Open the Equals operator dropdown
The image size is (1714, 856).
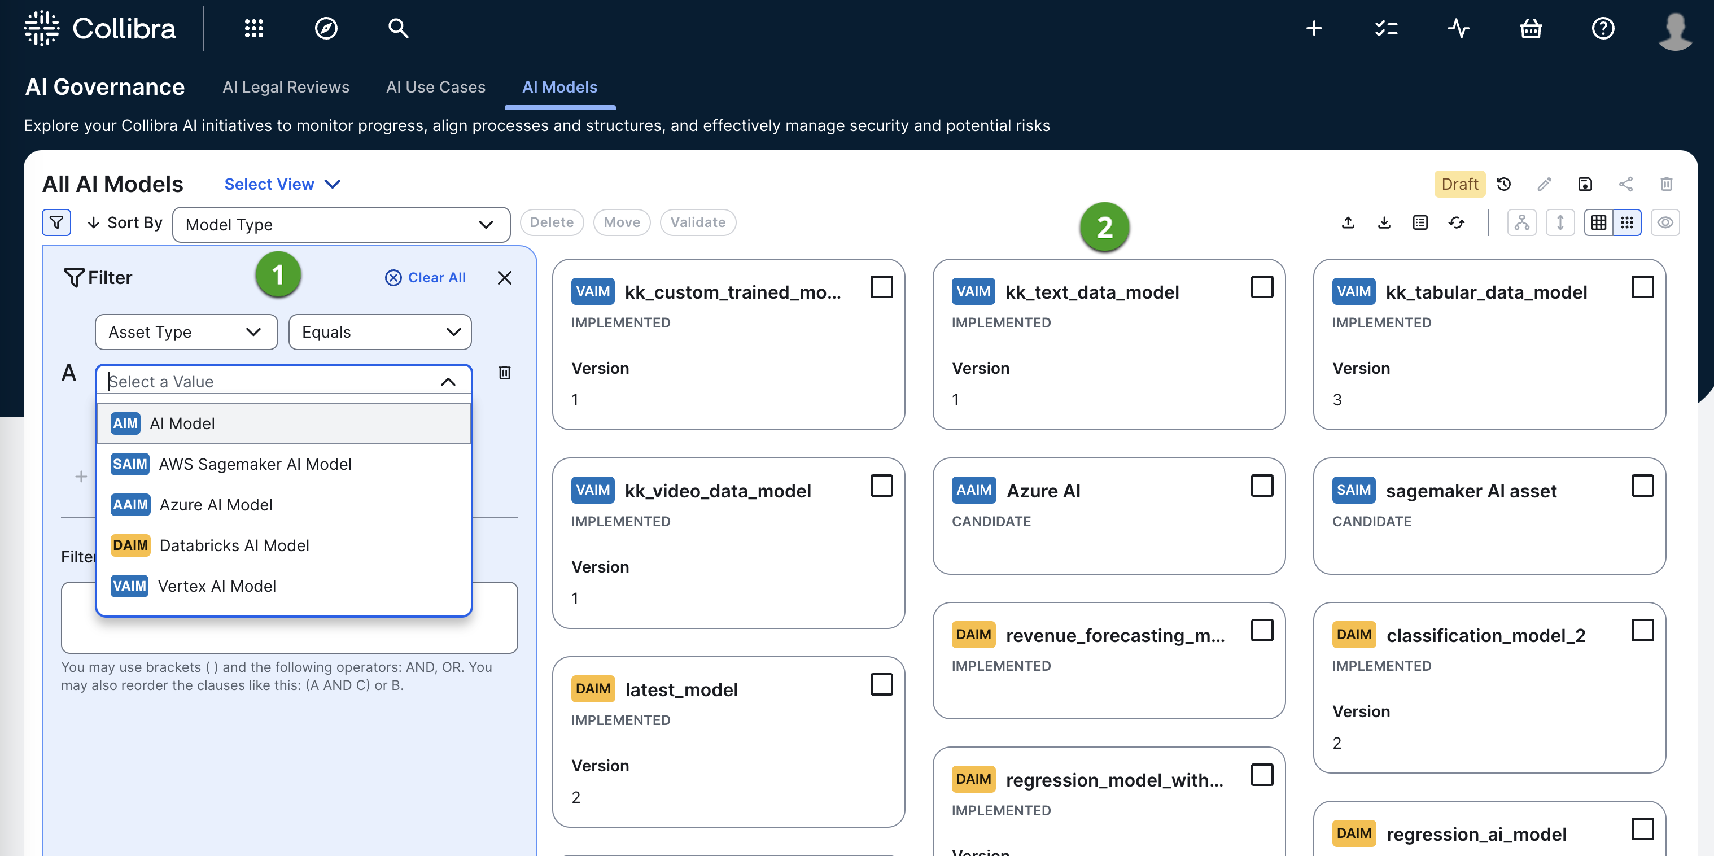379,331
